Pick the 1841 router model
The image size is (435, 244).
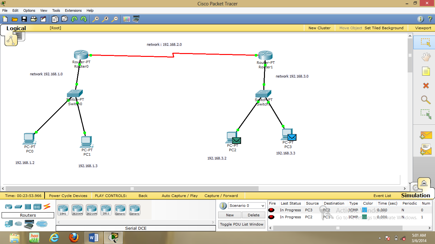[x=63, y=210]
